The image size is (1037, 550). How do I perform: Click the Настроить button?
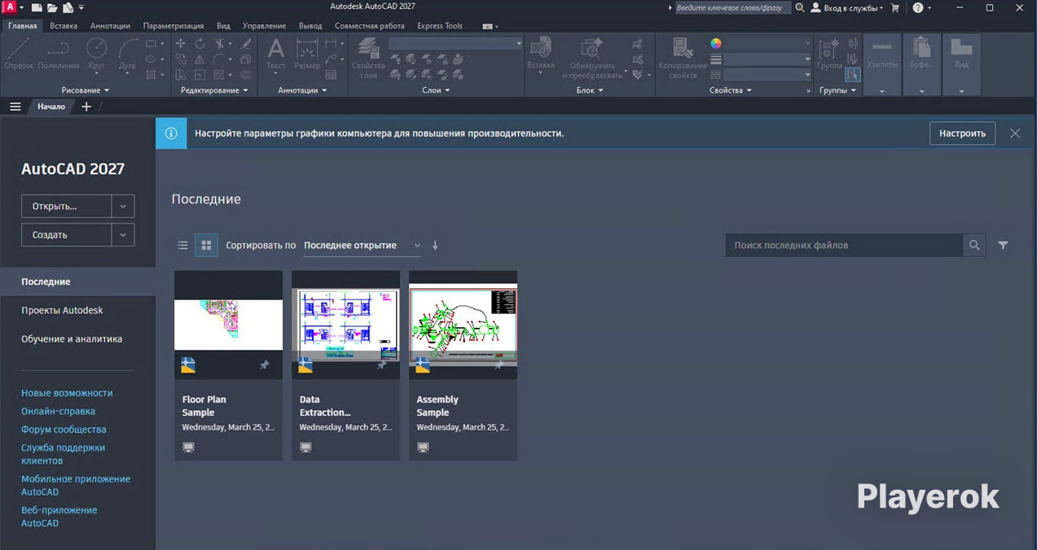click(962, 133)
